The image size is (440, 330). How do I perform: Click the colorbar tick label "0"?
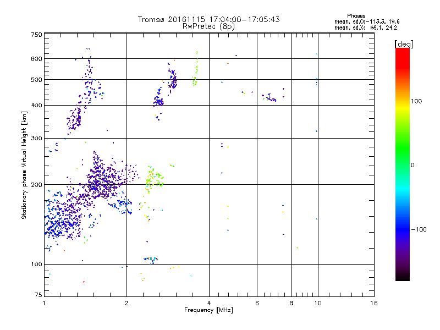coord(413,166)
